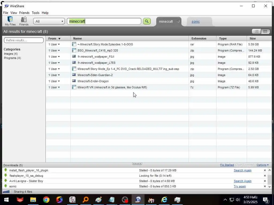This screenshot has width=274, height=205.
Task: Click file icon of Minecraft.Story.Mode.Episodes.1-8-GOG
Action: coord(74,44)
